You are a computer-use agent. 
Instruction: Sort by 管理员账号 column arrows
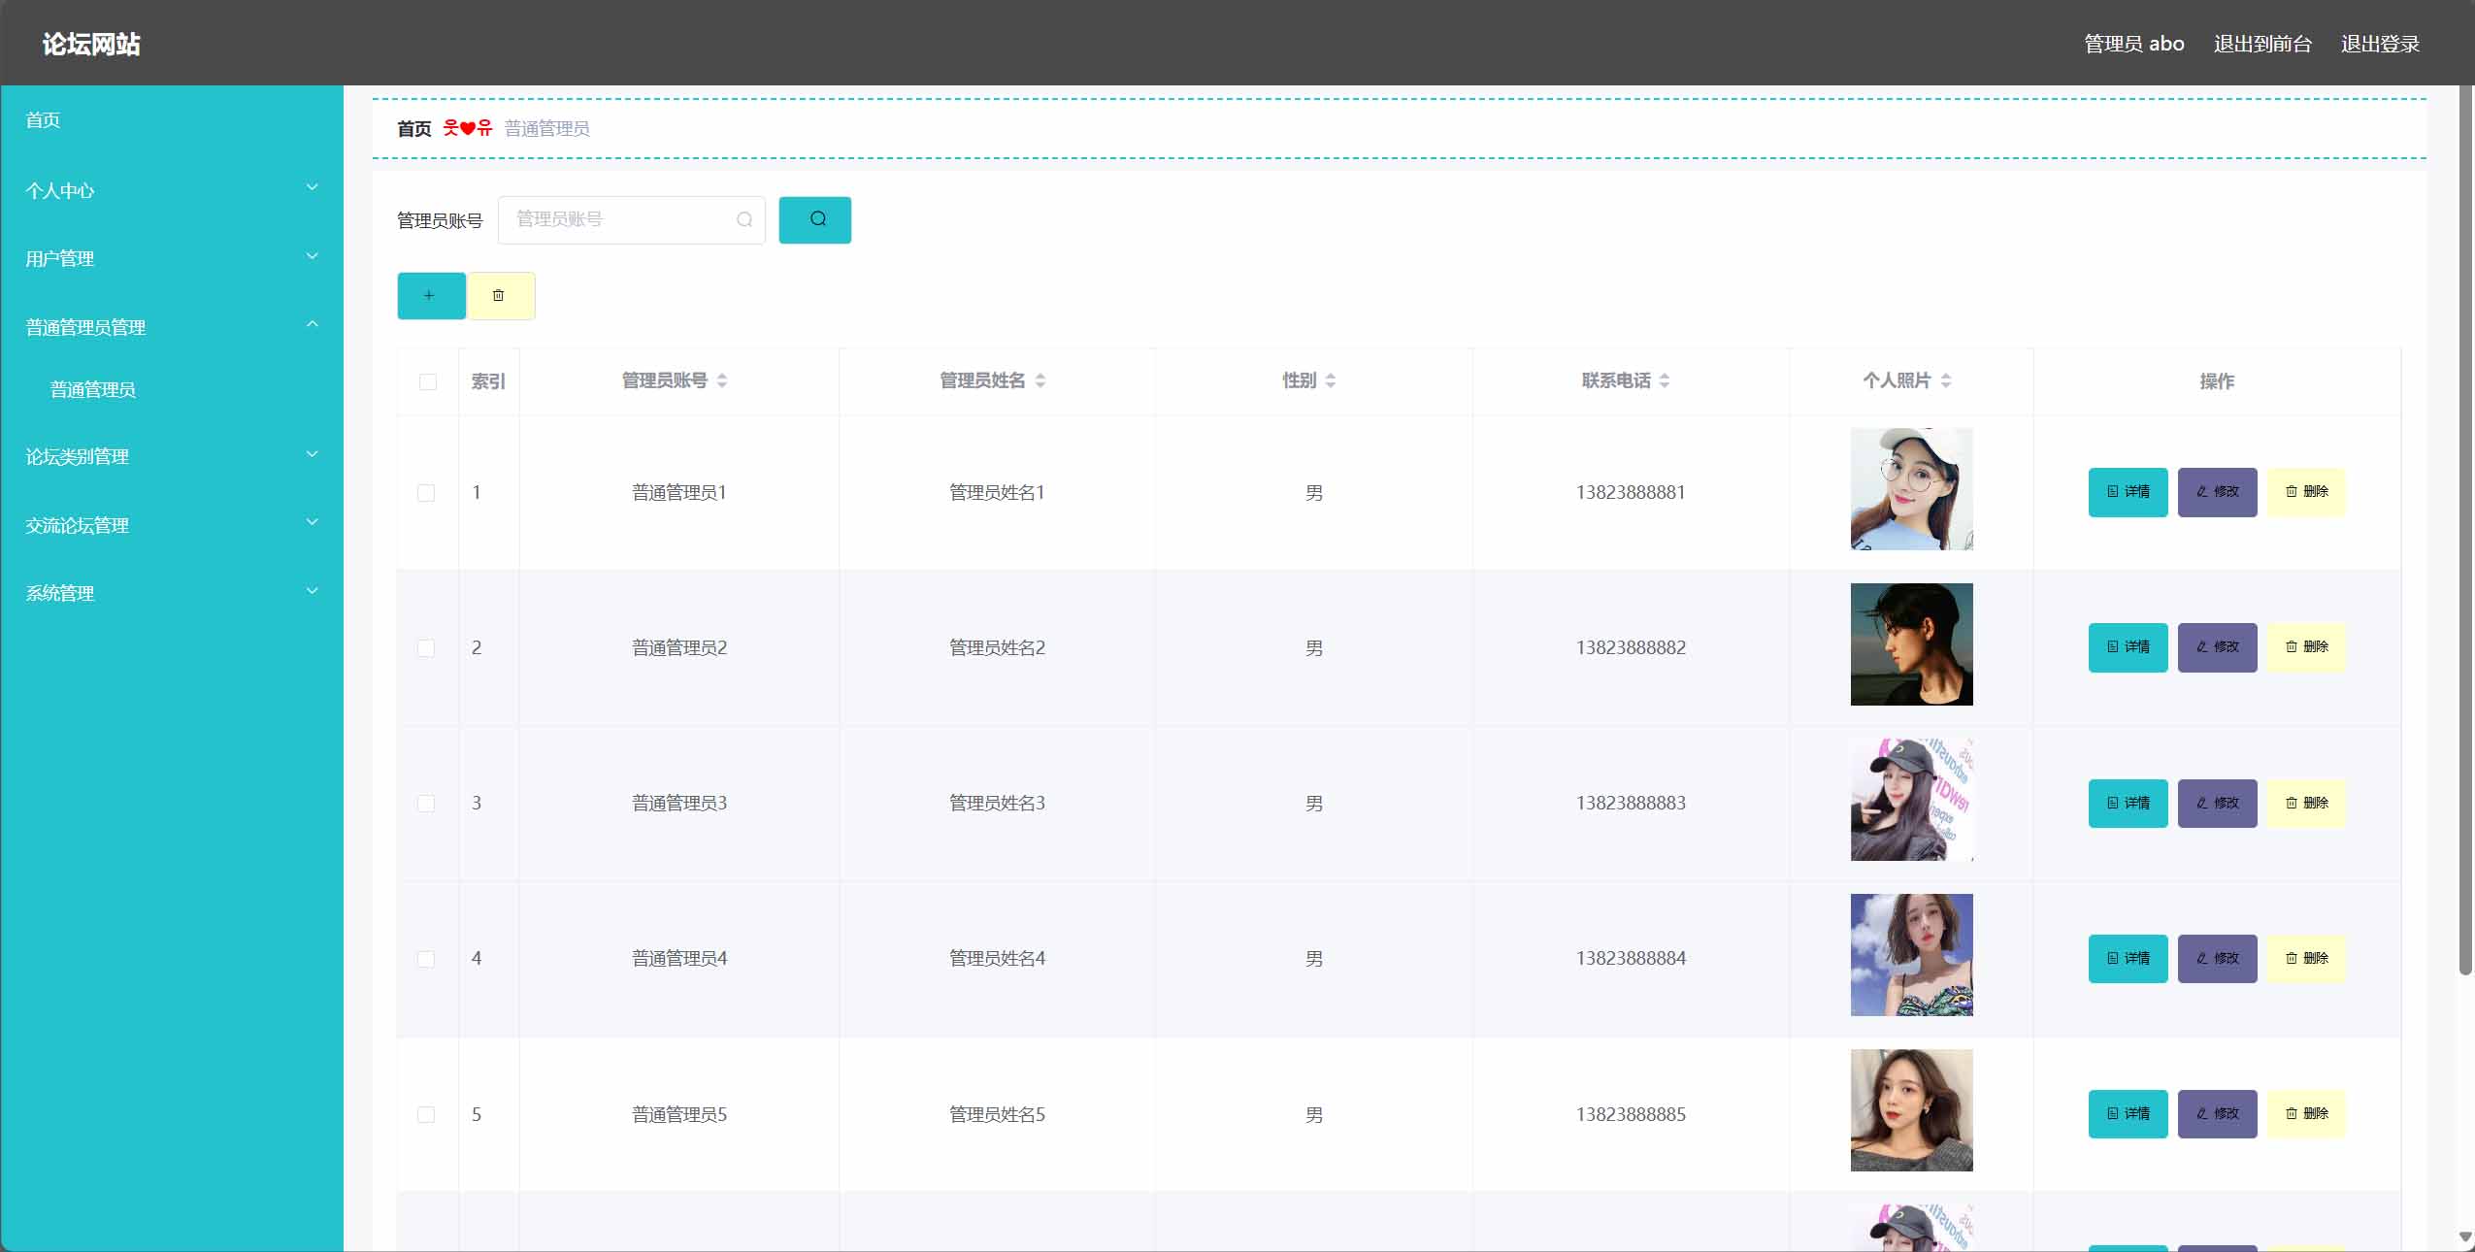coord(722,380)
